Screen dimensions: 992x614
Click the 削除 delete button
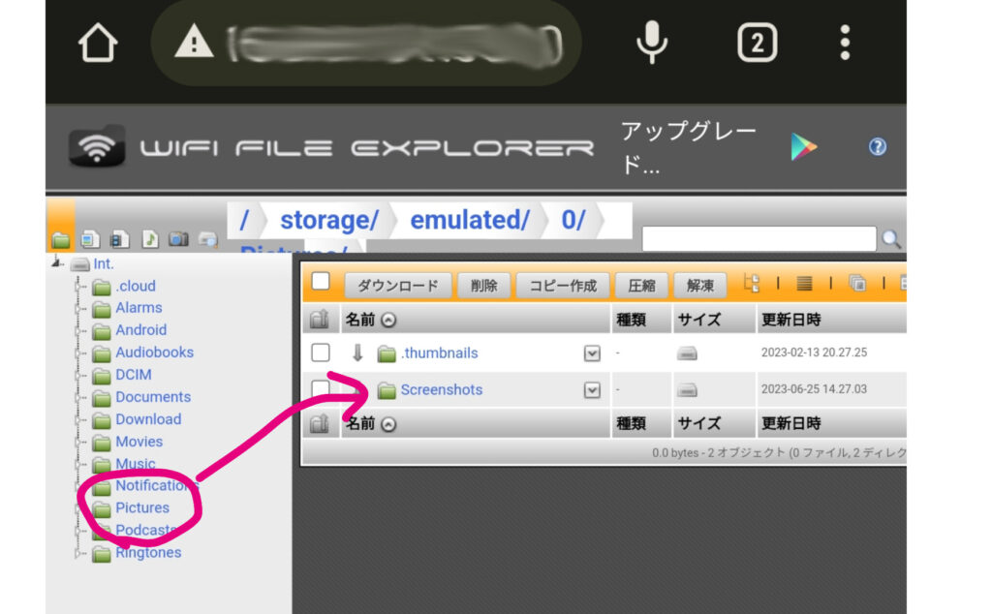(484, 285)
